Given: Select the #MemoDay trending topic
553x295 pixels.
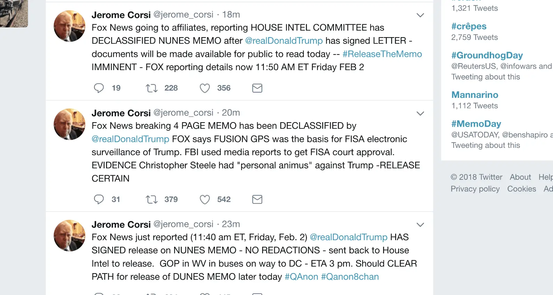Looking at the screenshot, I should click(x=476, y=124).
